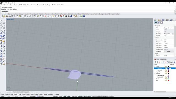
Task: Click the padlock lock objects icon
Action: [58, 16]
